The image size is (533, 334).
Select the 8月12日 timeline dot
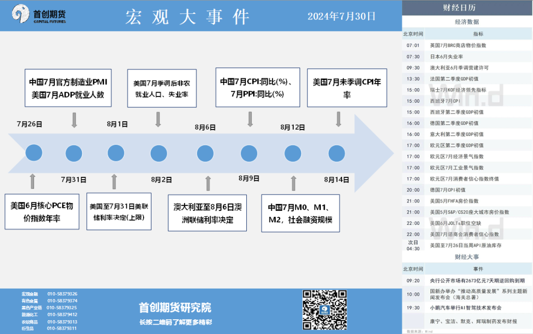(293, 153)
